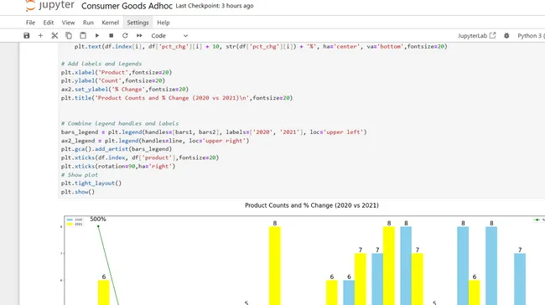Click the debugger bug icon
Screen dimensions: 545x305
[x=506, y=35]
